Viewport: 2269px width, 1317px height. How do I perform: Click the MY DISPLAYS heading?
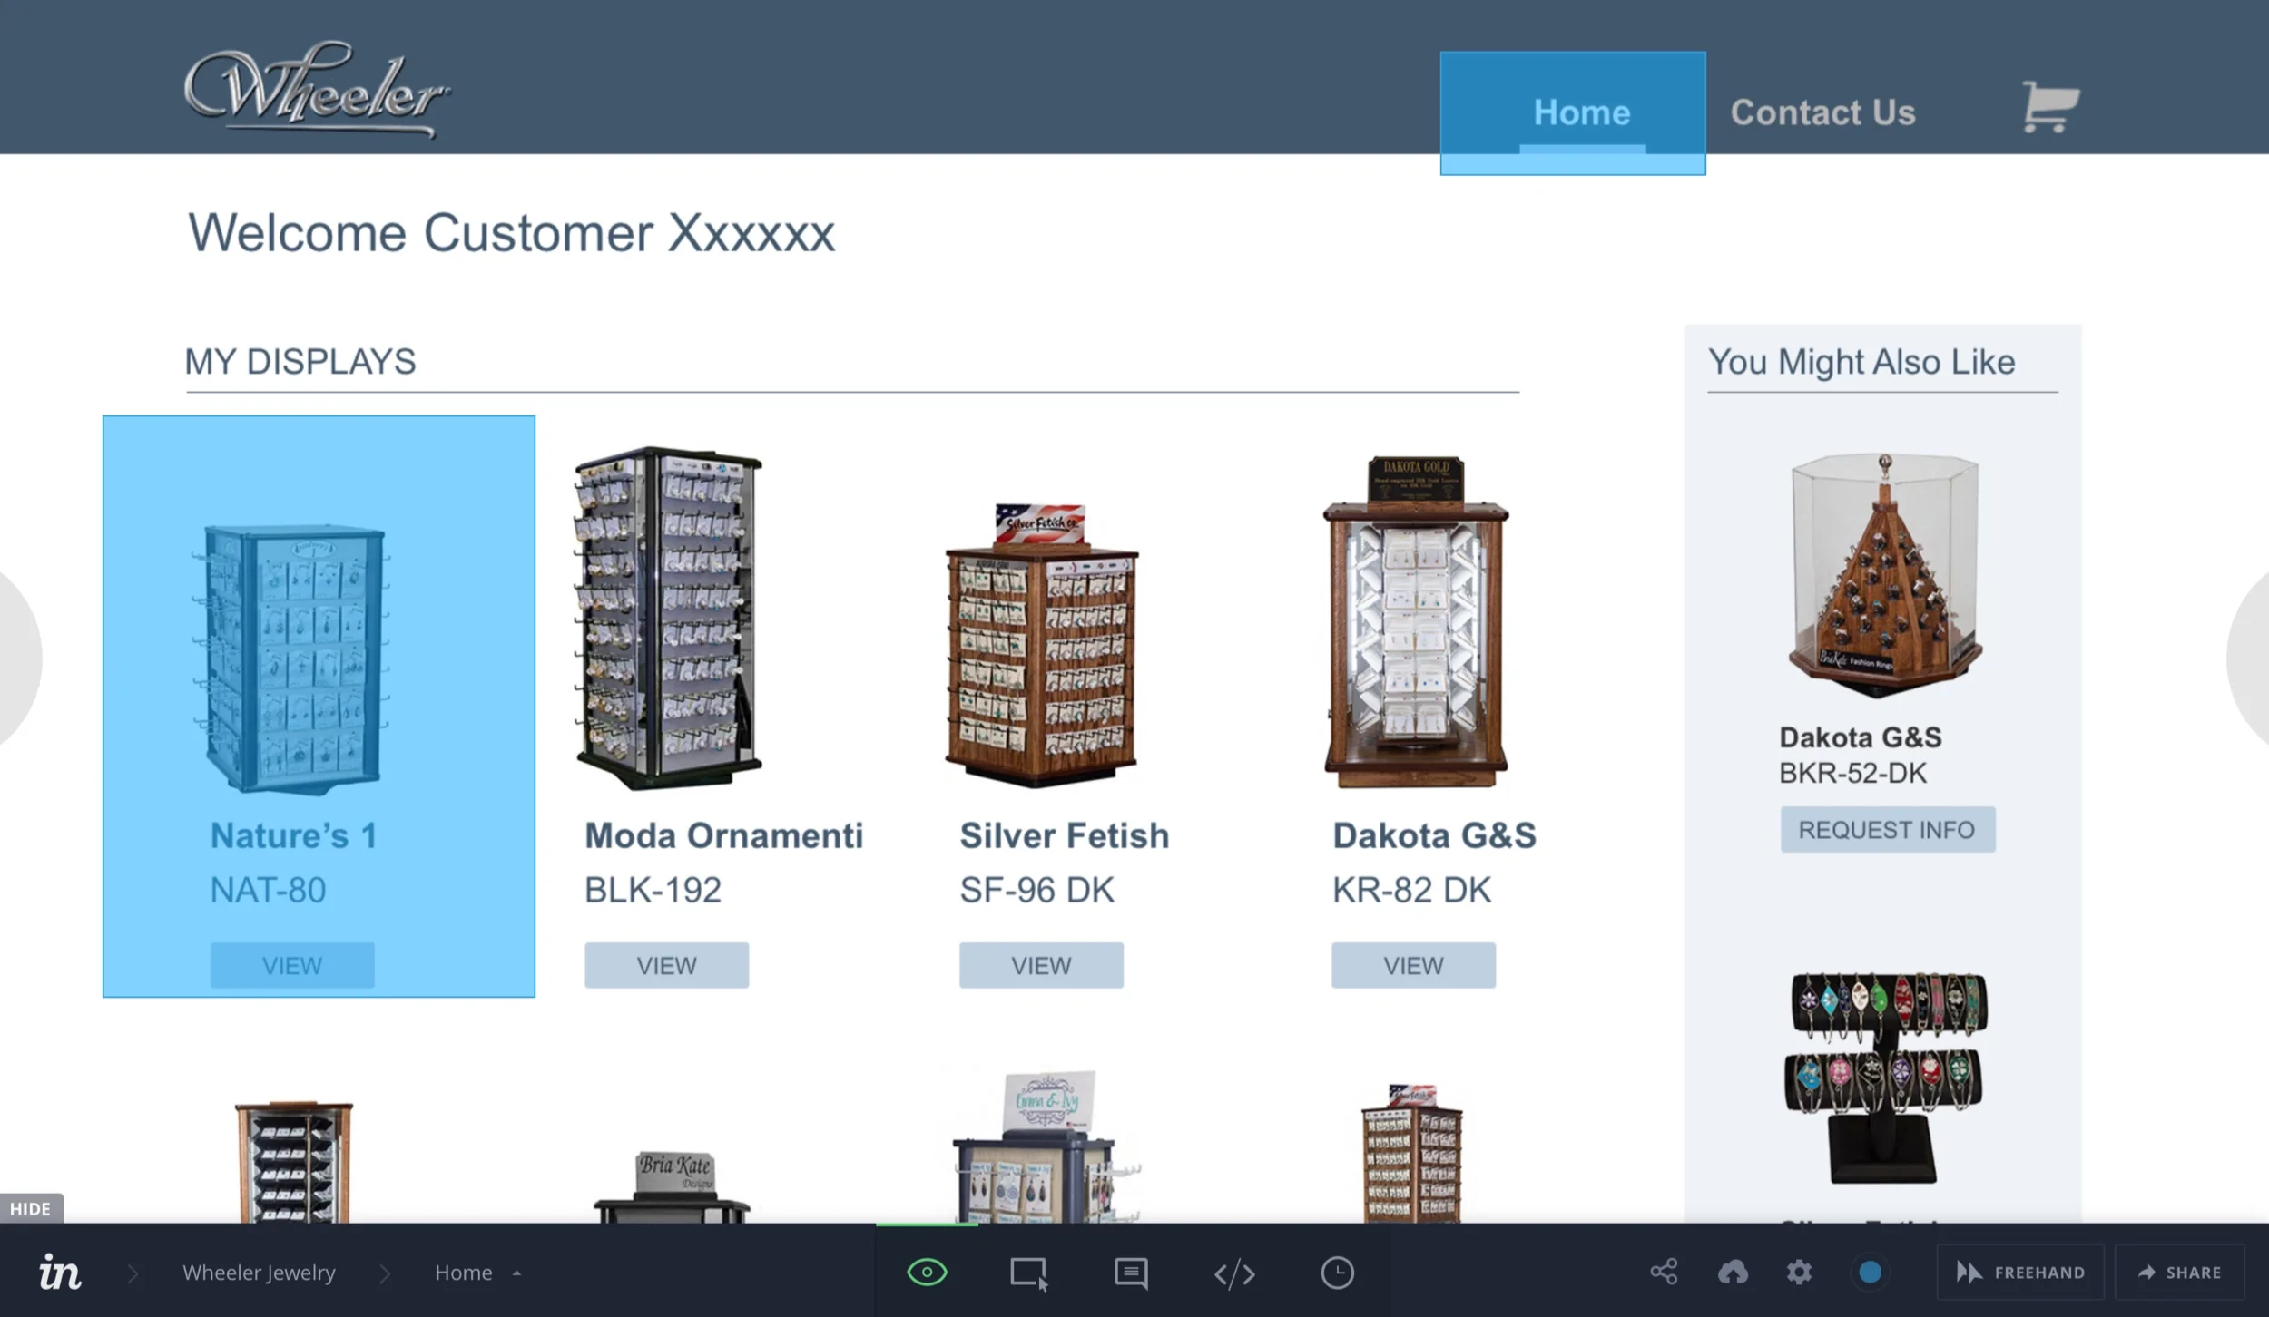point(300,361)
